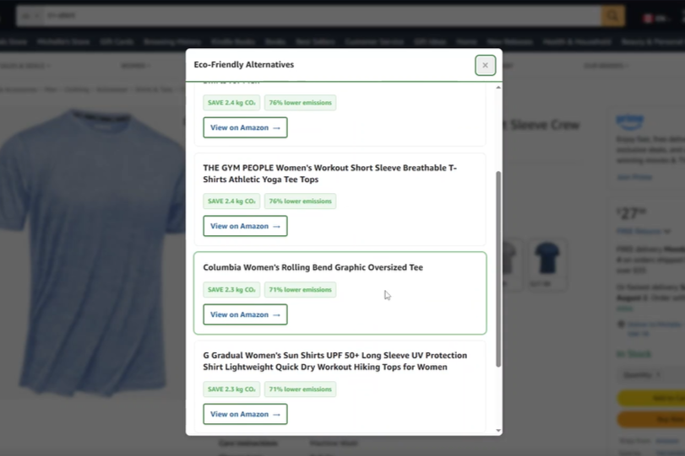Click the Eco-Friendly Alternatives heading
This screenshot has width=685, height=456.
click(x=244, y=65)
